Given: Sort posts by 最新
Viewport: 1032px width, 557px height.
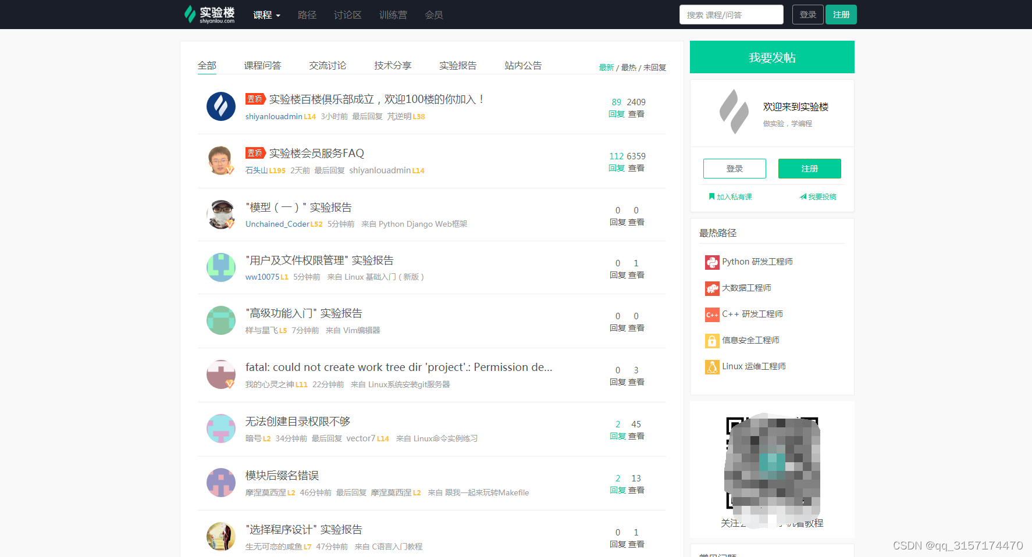Looking at the screenshot, I should point(606,67).
